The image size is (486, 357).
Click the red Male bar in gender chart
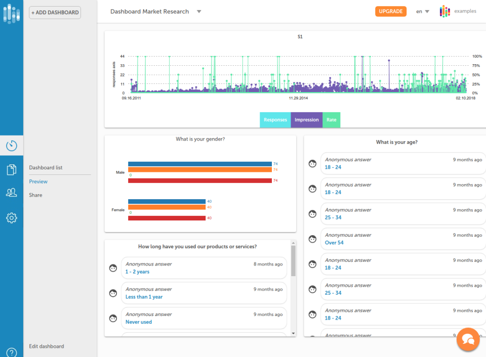pos(200,181)
